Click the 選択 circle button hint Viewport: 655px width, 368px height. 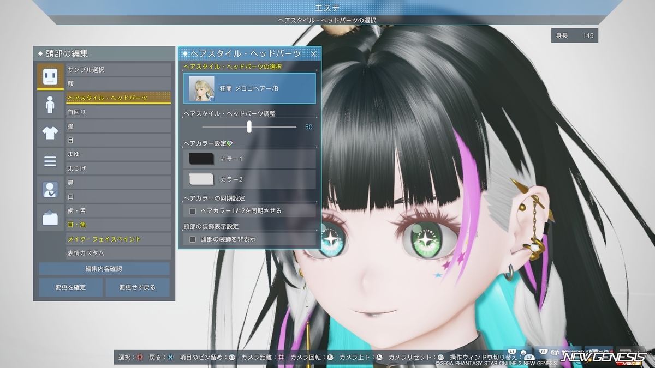[x=140, y=357]
